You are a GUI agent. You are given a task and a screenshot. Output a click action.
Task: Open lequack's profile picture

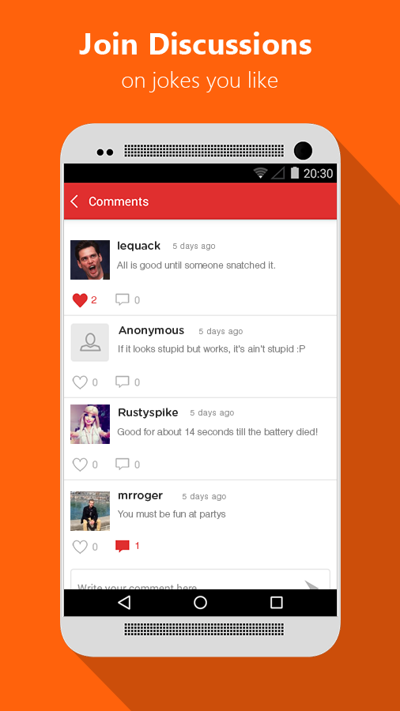click(90, 260)
